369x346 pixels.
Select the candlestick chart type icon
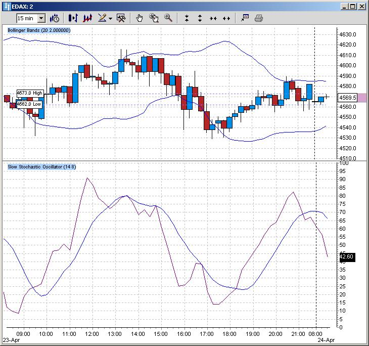(73, 18)
